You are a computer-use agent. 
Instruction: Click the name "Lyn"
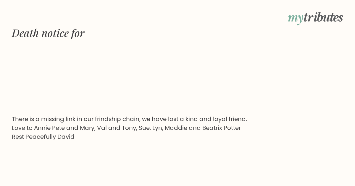[157, 128]
